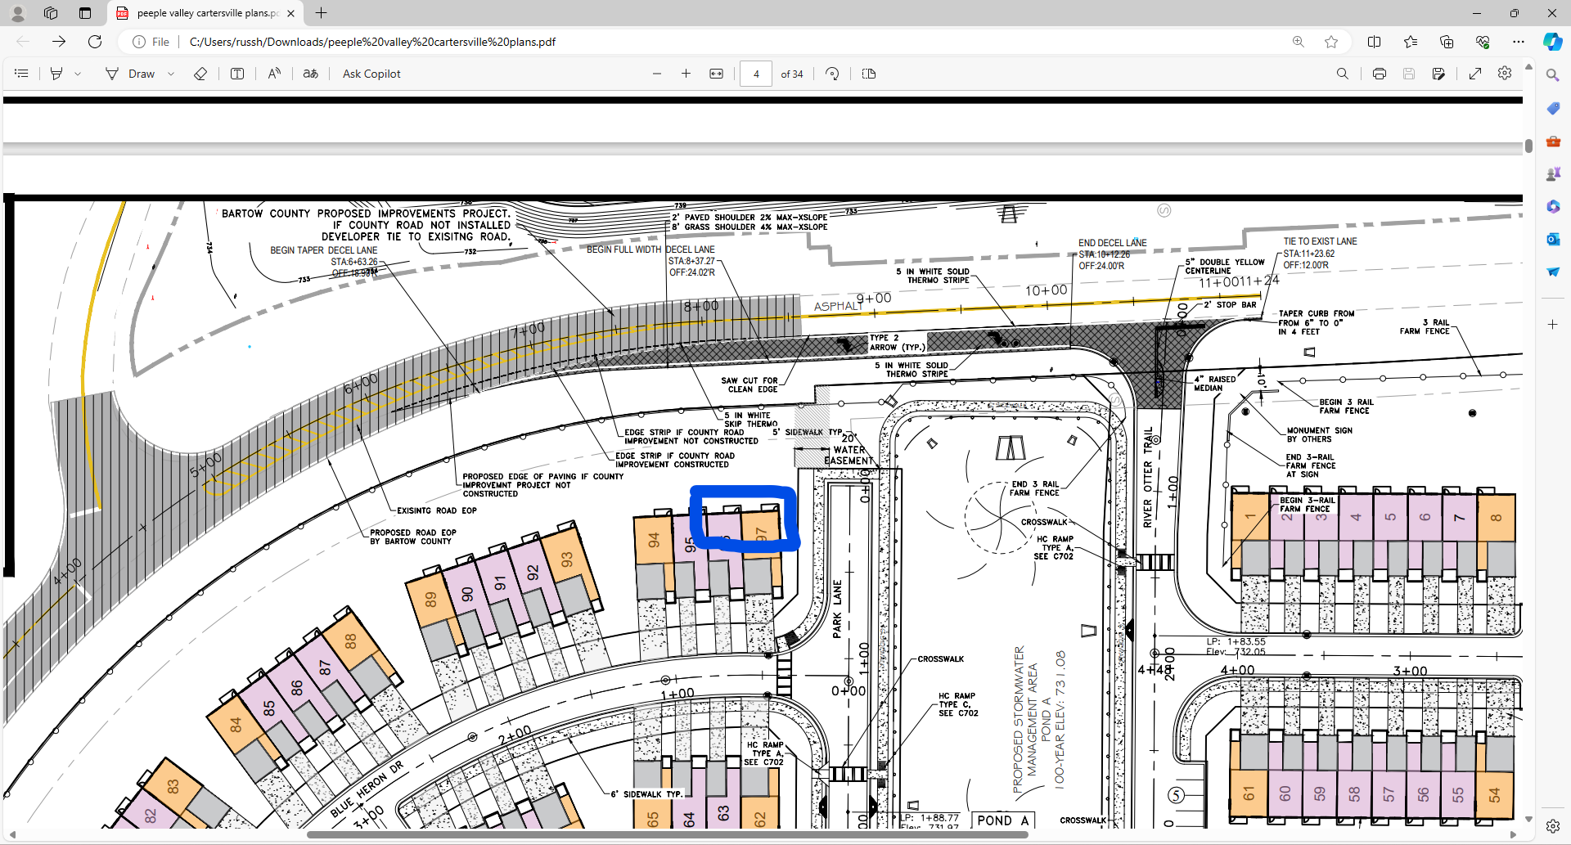
Task: View site information for File
Action: (151, 42)
